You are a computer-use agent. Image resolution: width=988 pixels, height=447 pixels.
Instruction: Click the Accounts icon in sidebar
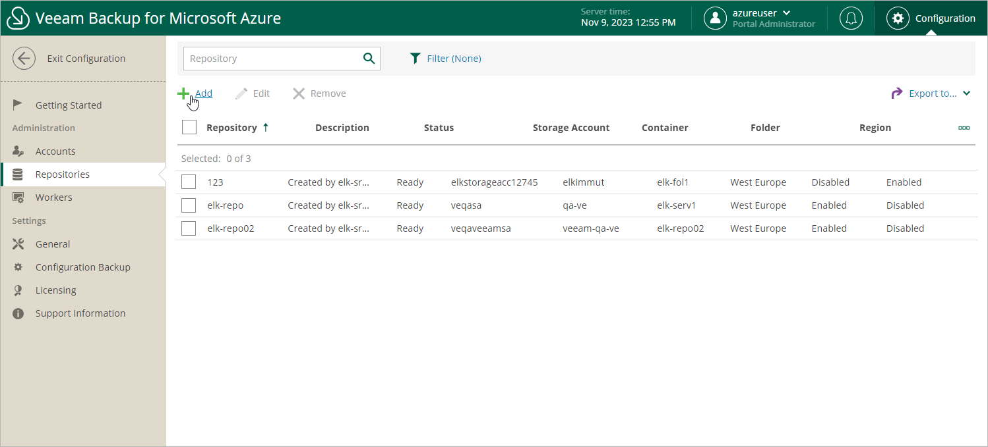pyautogui.click(x=18, y=151)
